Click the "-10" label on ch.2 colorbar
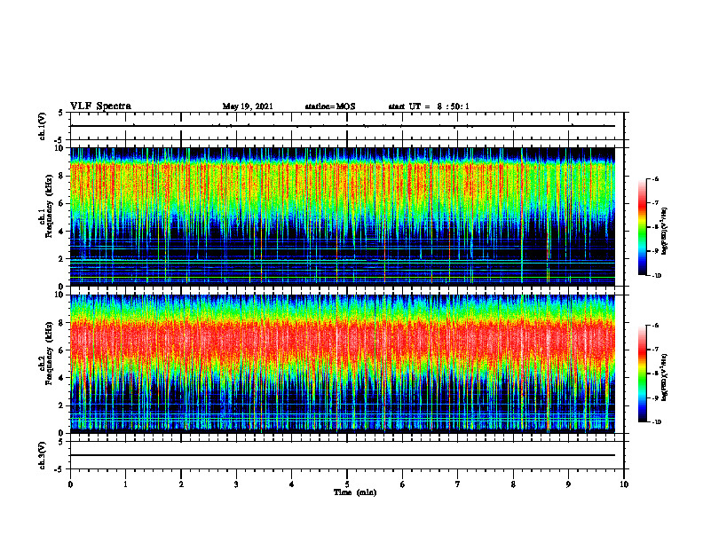 656,422
